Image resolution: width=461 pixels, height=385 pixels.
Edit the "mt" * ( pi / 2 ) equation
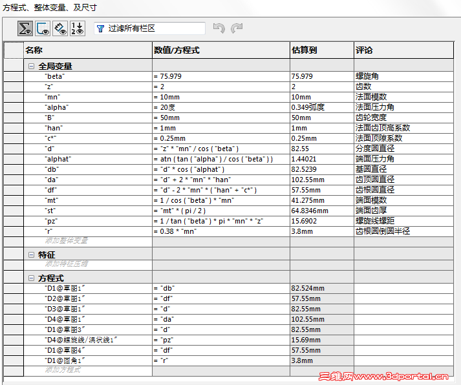point(221,211)
